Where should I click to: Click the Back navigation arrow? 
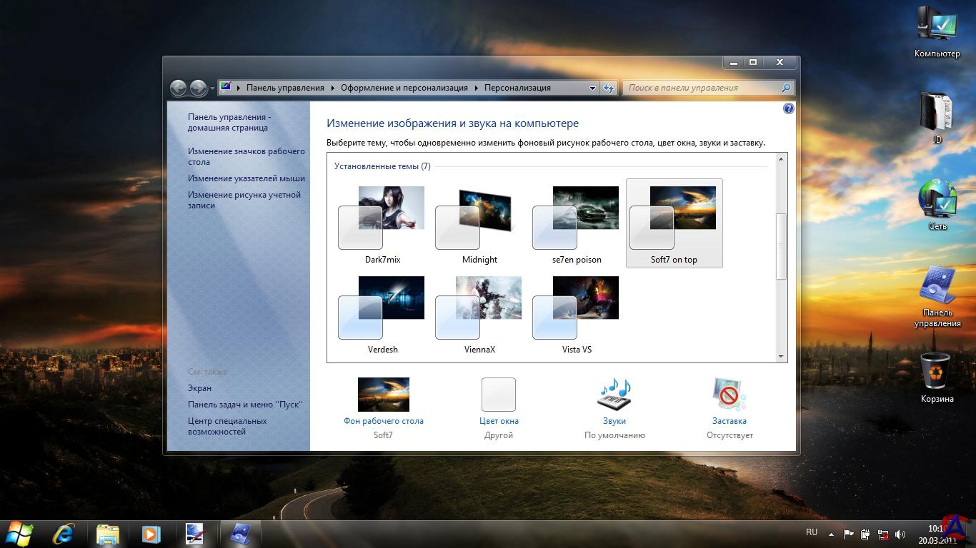point(179,88)
